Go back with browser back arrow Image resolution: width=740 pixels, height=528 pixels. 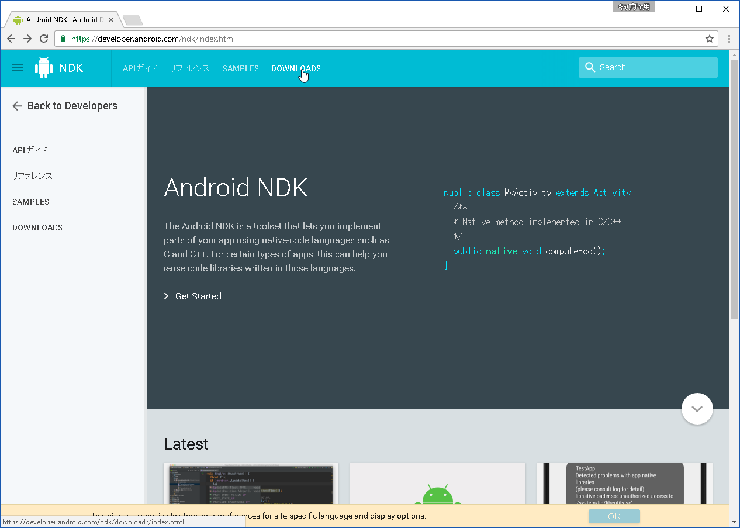coord(11,39)
